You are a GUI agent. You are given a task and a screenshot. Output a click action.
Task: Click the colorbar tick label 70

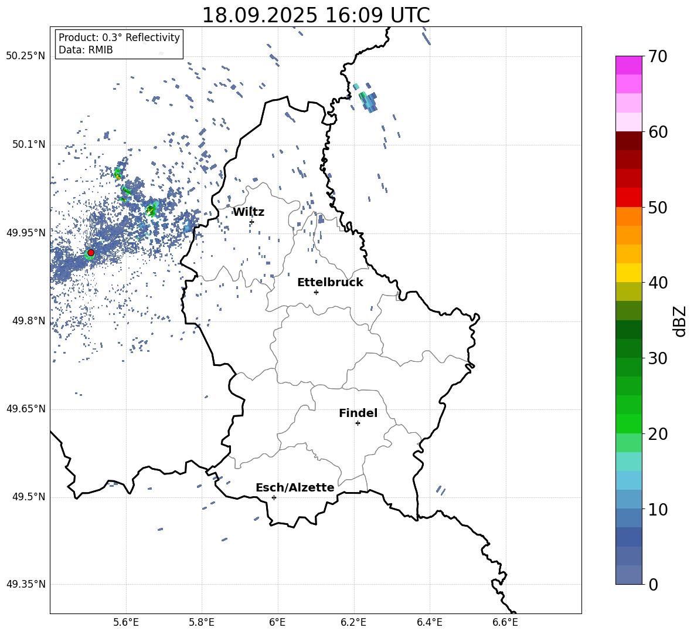pyautogui.click(x=658, y=57)
